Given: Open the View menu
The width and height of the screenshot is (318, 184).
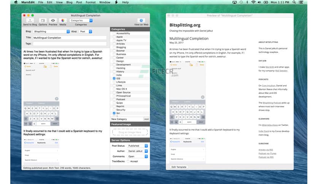Looking at the screenshot, I should [59, 2].
